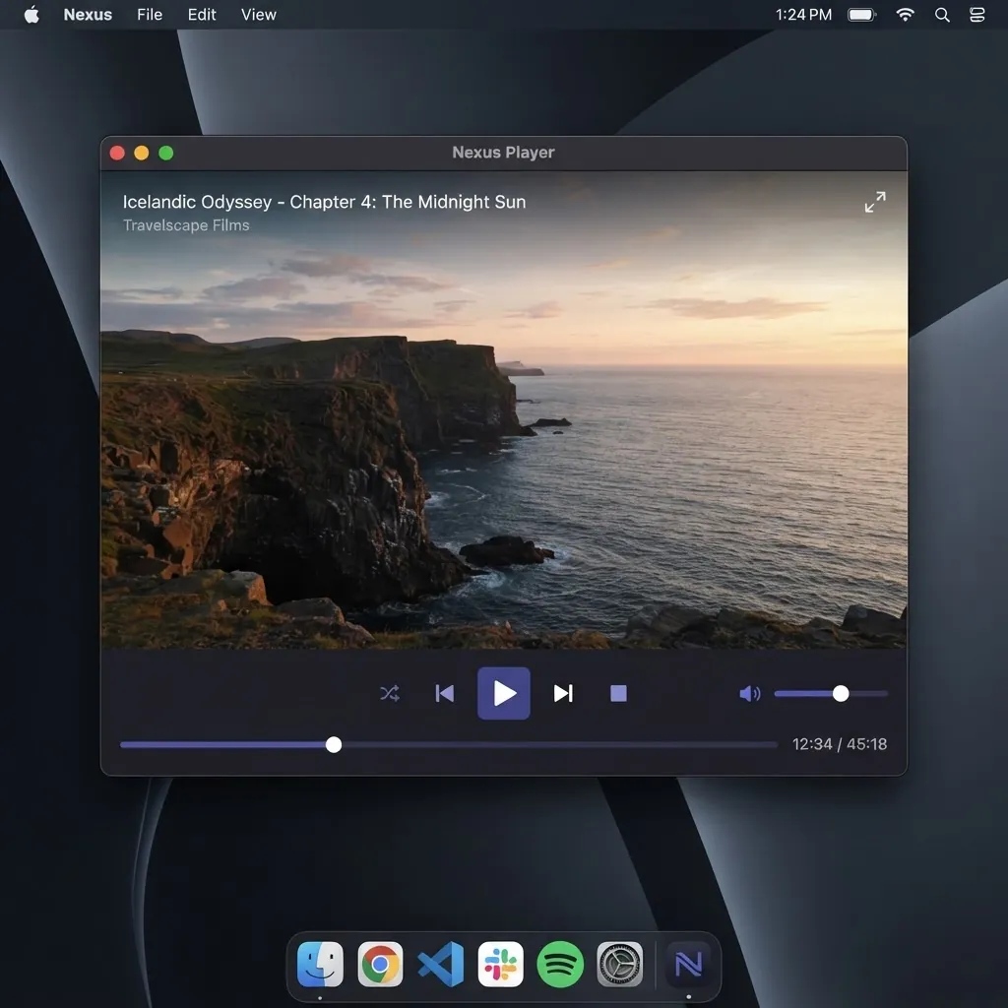Open the File menu
Image resolution: width=1008 pixels, height=1008 pixels.
(x=150, y=14)
